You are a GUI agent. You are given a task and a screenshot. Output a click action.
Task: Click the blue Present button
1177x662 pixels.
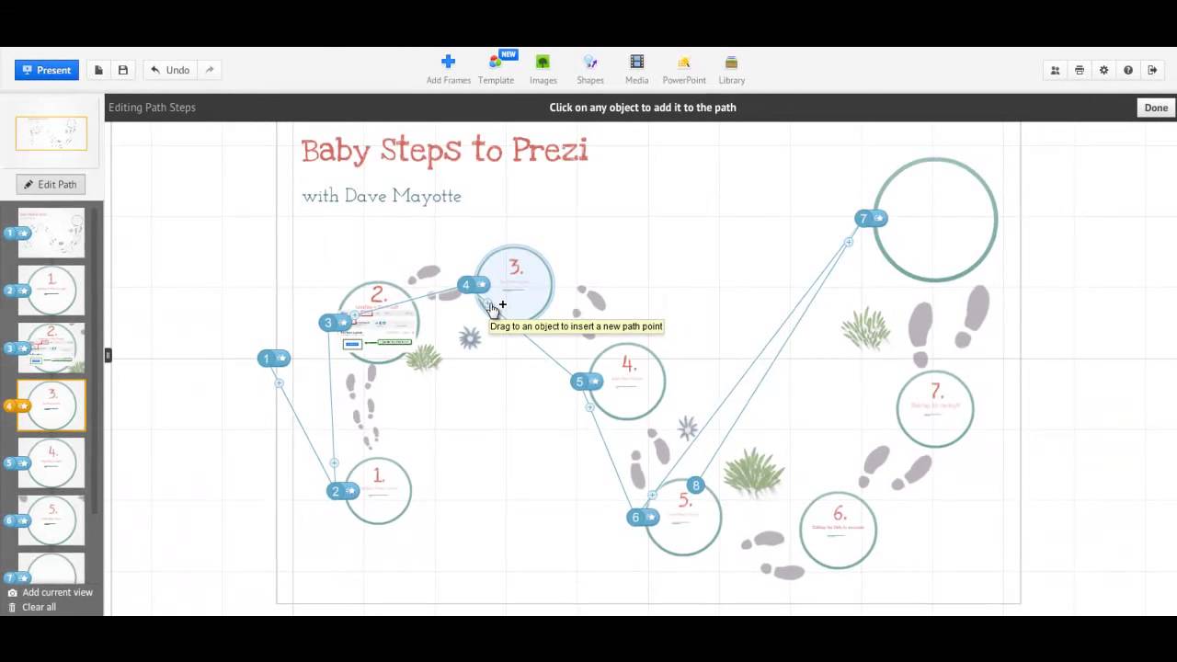pyautogui.click(x=47, y=70)
